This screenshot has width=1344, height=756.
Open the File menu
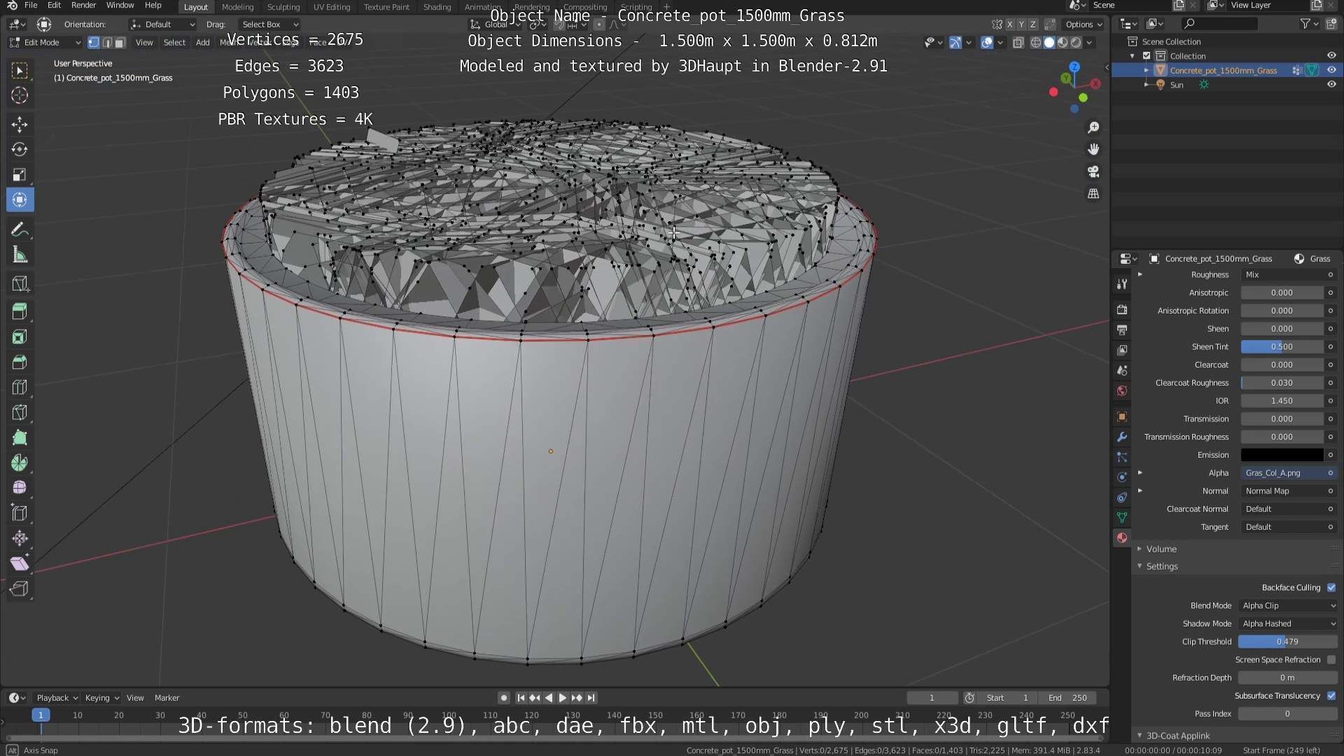point(31,6)
